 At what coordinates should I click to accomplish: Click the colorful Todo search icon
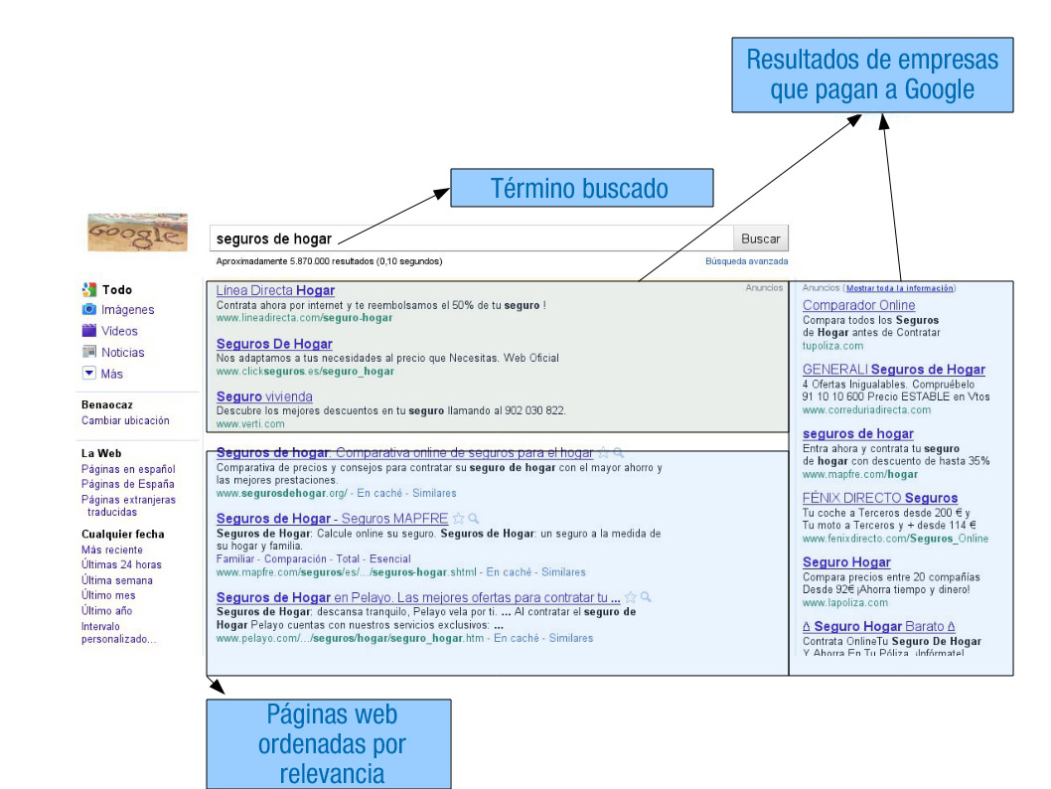point(88,289)
